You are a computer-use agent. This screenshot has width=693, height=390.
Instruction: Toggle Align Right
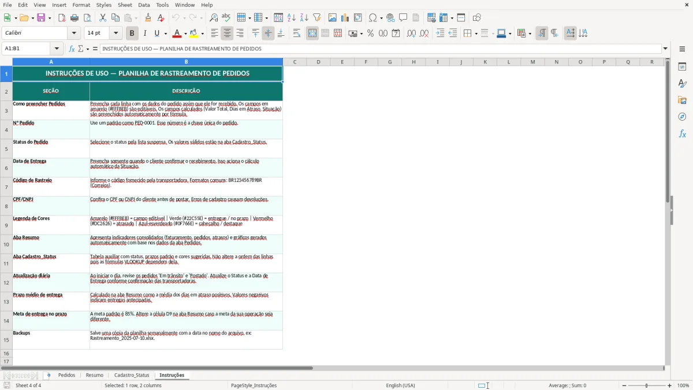click(240, 34)
